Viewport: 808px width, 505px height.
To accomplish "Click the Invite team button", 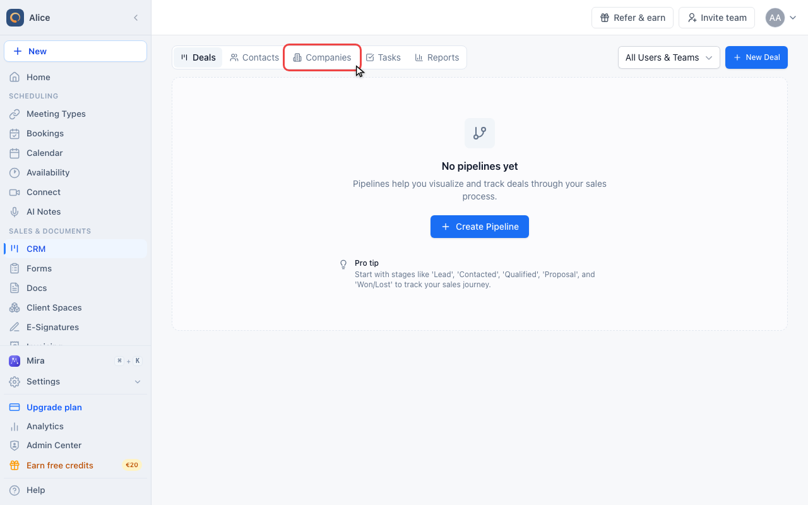I will (x=716, y=18).
